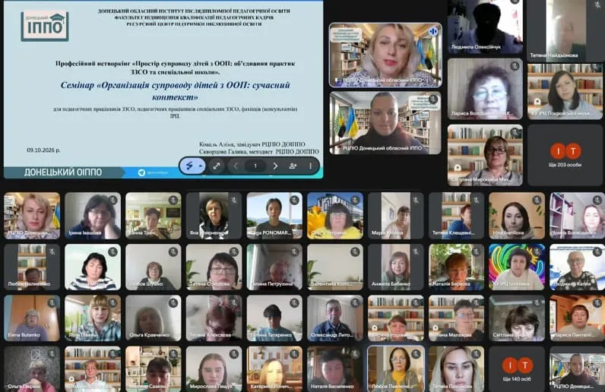Select Олександр Лито... participant tile

click(335, 318)
